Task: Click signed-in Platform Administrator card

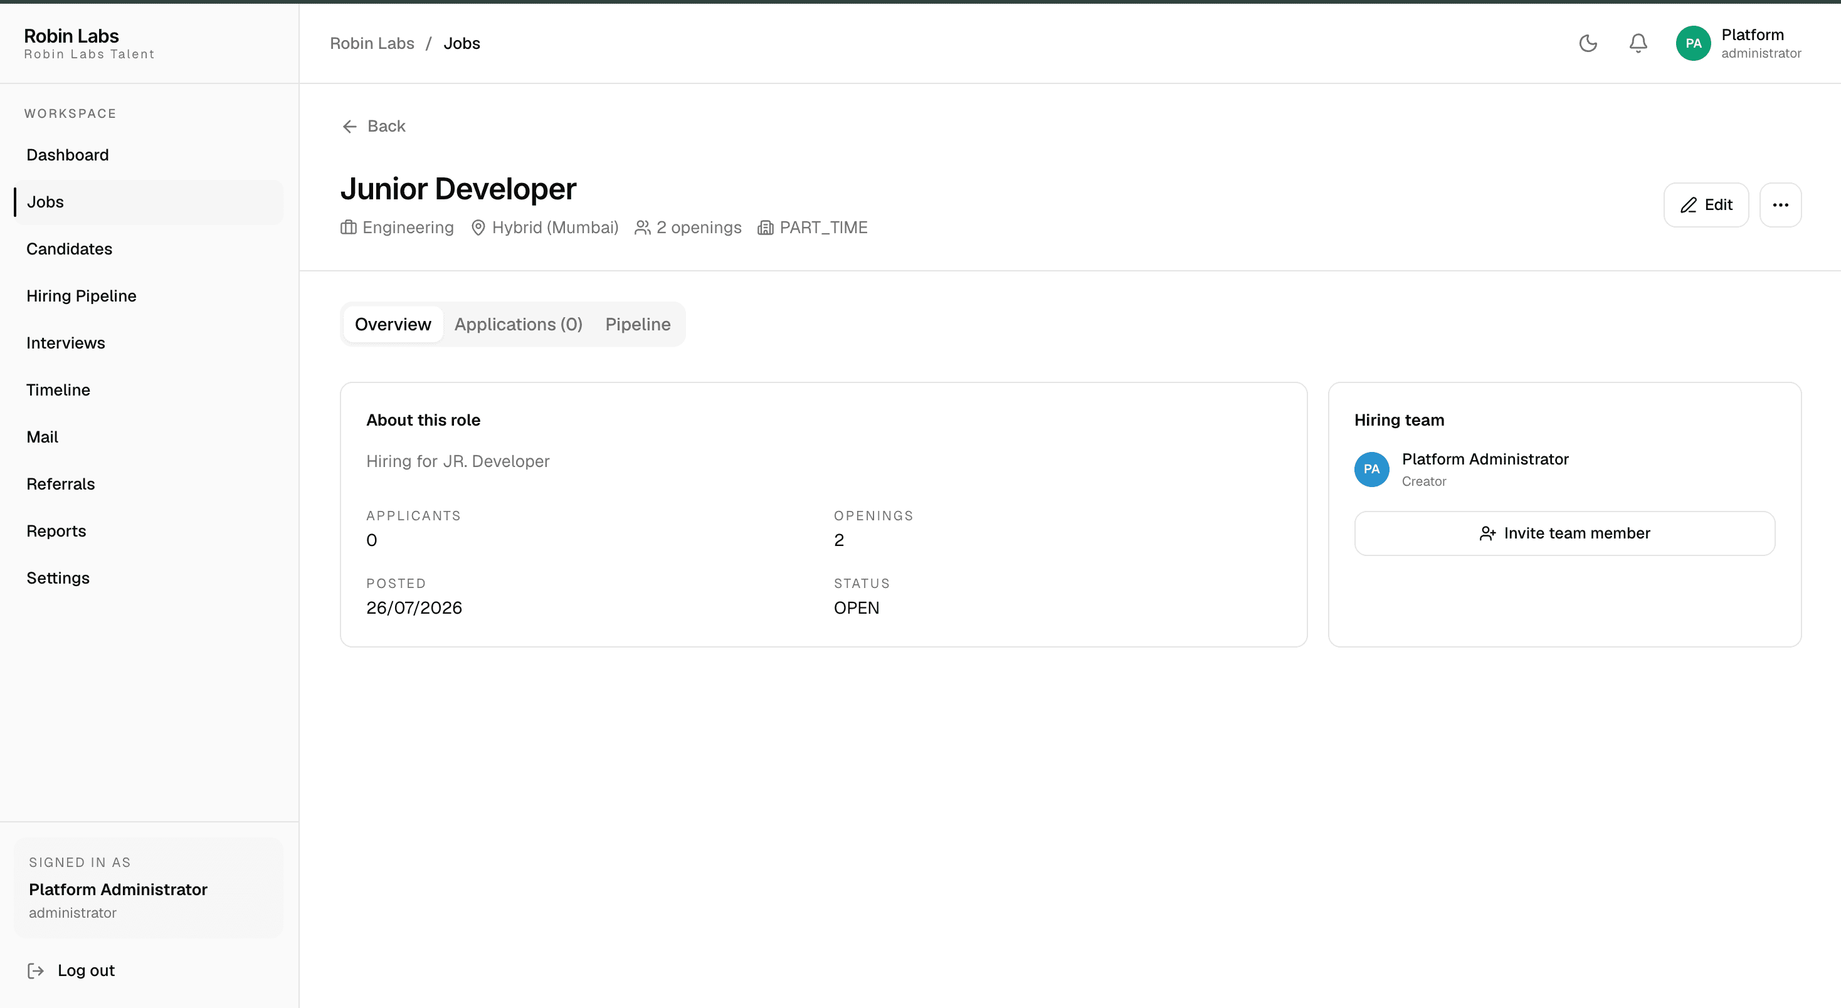Action: [x=148, y=887]
